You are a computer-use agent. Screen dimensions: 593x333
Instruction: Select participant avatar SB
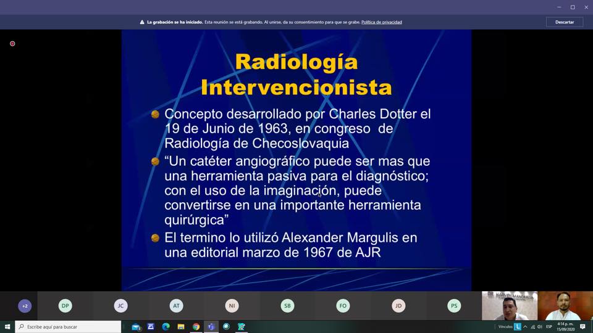287,306
